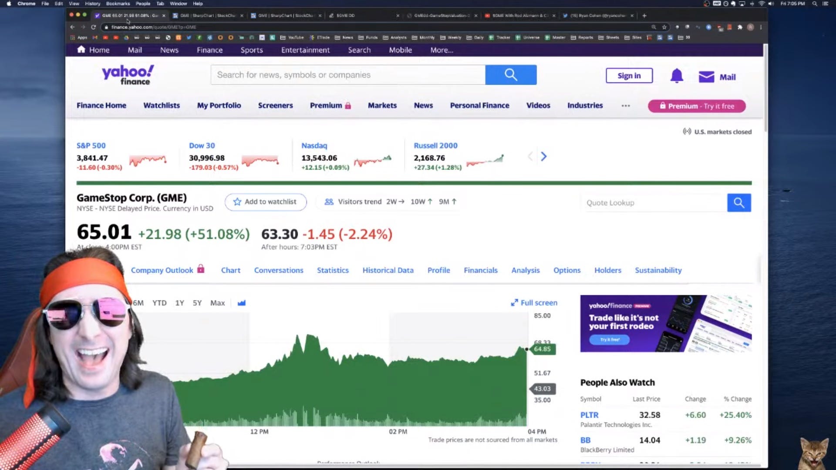Click the page vertical scrollbar

765,87
